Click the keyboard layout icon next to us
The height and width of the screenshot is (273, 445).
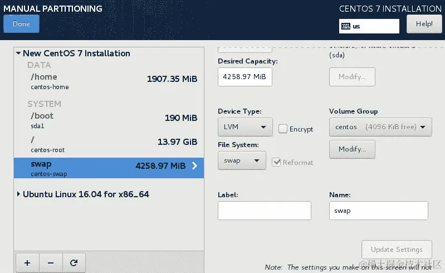[x=346, y=26]
